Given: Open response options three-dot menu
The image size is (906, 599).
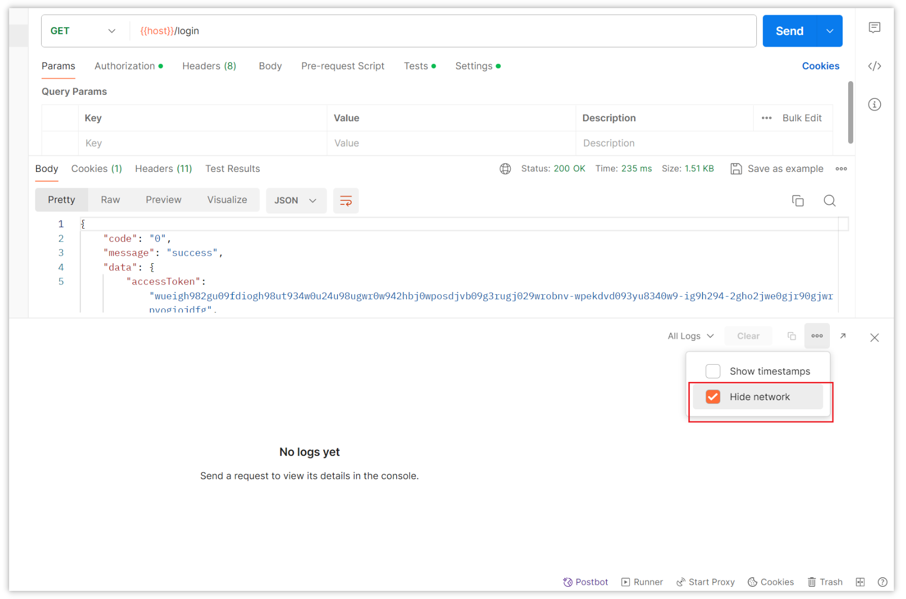Looking at the screenshot, I should tap(841, 169).
